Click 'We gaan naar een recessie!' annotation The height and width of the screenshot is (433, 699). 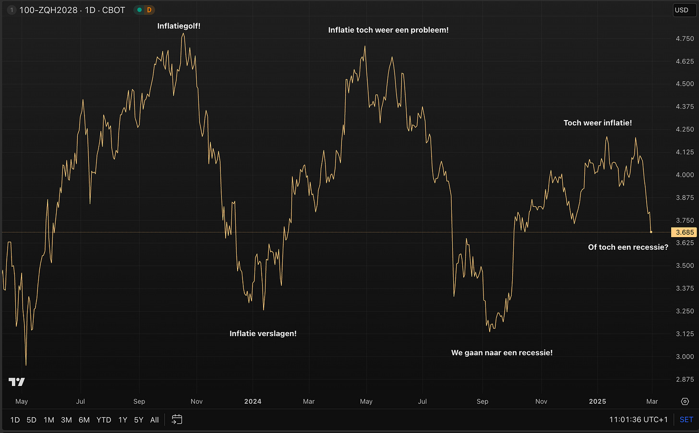tap(502, 353)
